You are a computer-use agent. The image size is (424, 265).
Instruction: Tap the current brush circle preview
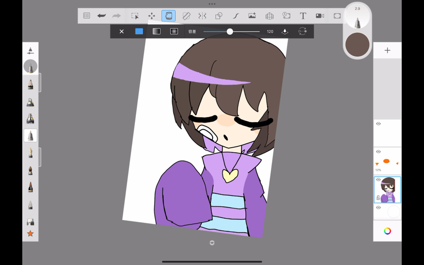pyautogui.click(x=30, y=66)
